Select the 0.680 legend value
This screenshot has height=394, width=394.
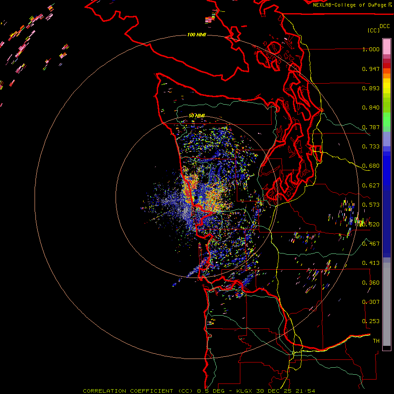point(371,166)
